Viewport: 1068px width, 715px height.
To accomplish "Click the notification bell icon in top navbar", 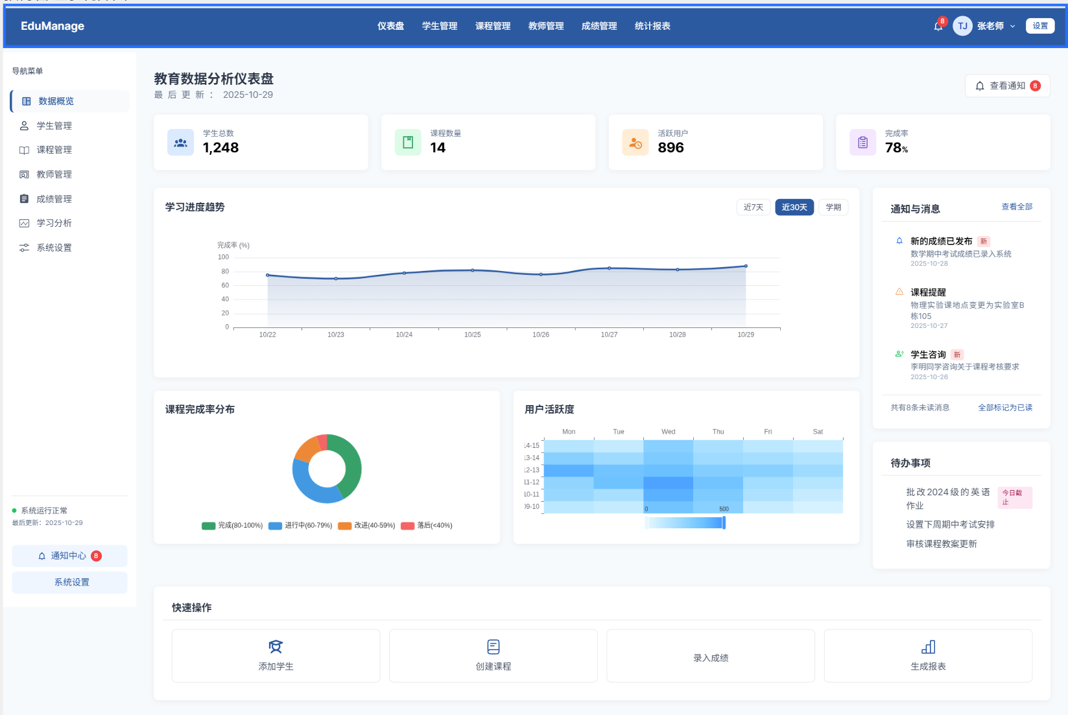I will pos(937,26).
